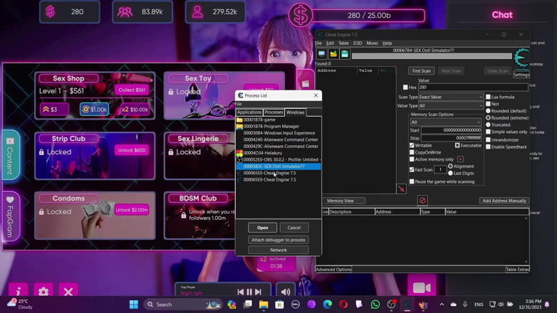
Task: Open the process selection computer icon
Action: (321, 54)
